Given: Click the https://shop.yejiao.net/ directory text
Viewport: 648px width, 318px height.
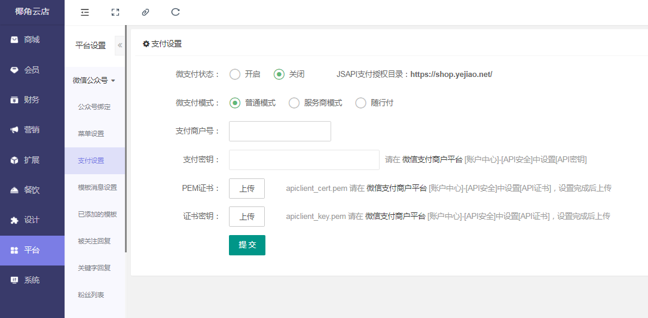Looking at the screenshot, I should tap(451, 75).
